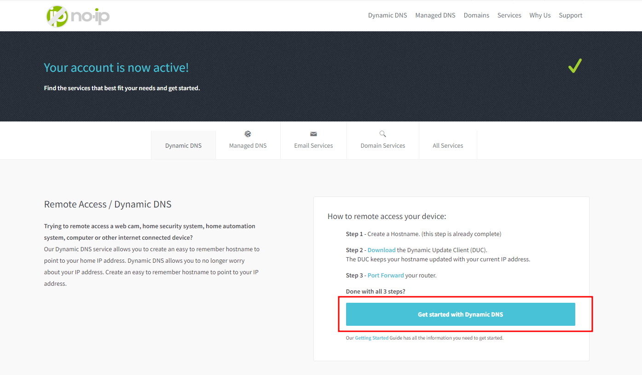The height and width of the screenshot is (375, 642).
Task: Click the No-IP logo
Action: click(x=78, y=16)
